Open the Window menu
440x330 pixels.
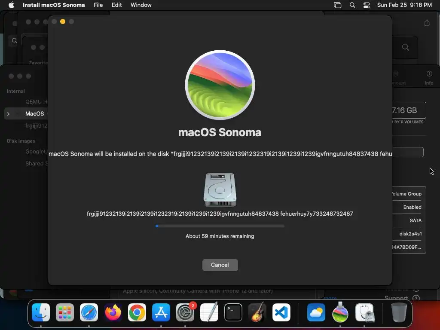pyautogui.click(x=141, y=5)
